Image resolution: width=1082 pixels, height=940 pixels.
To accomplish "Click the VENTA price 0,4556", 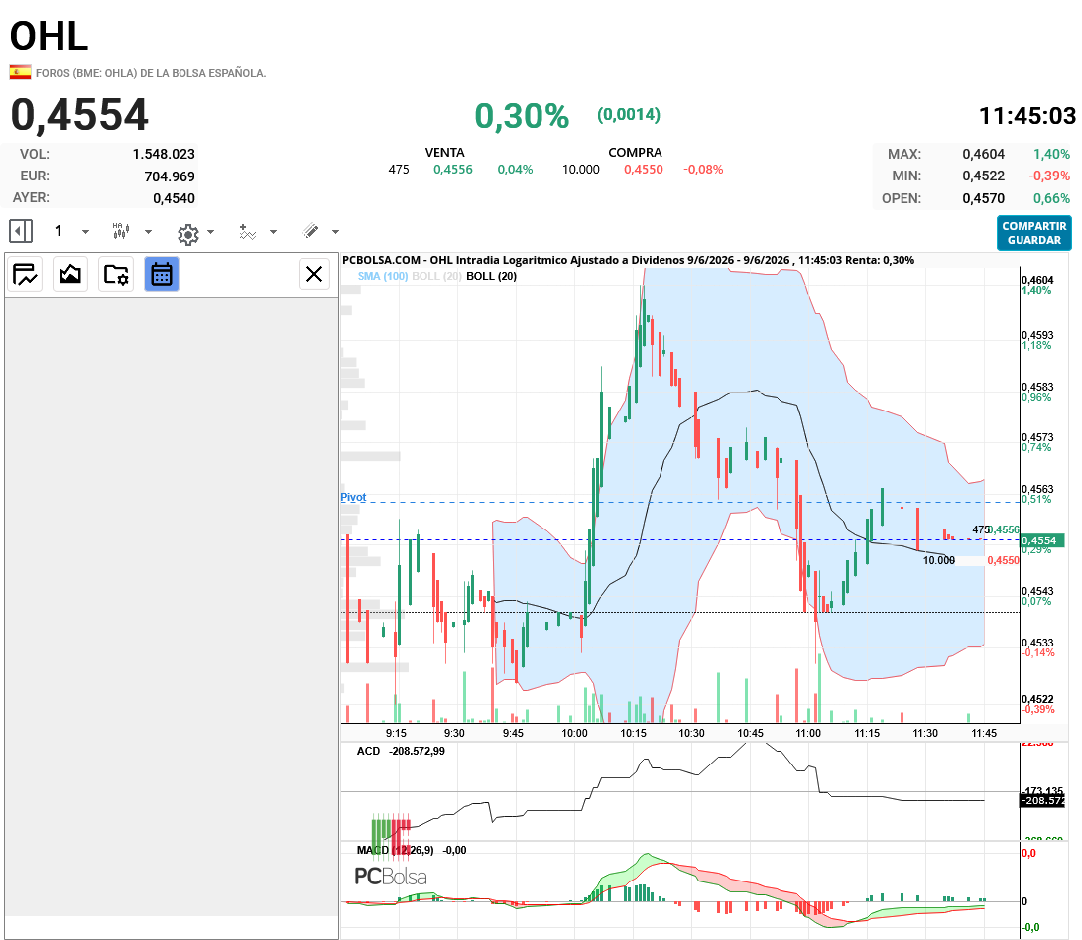I will (x=452, y=170).
